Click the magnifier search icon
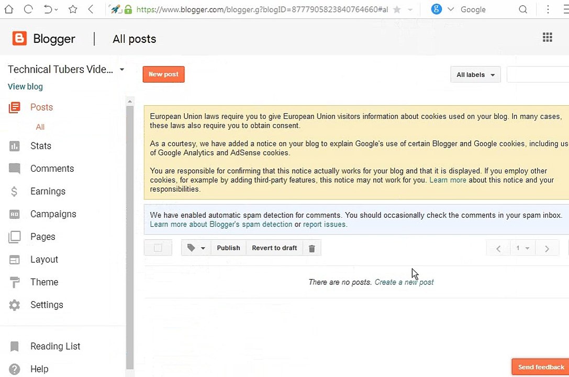Image resolution: width=569 pixels, height=377 pixels. point(523,9)
